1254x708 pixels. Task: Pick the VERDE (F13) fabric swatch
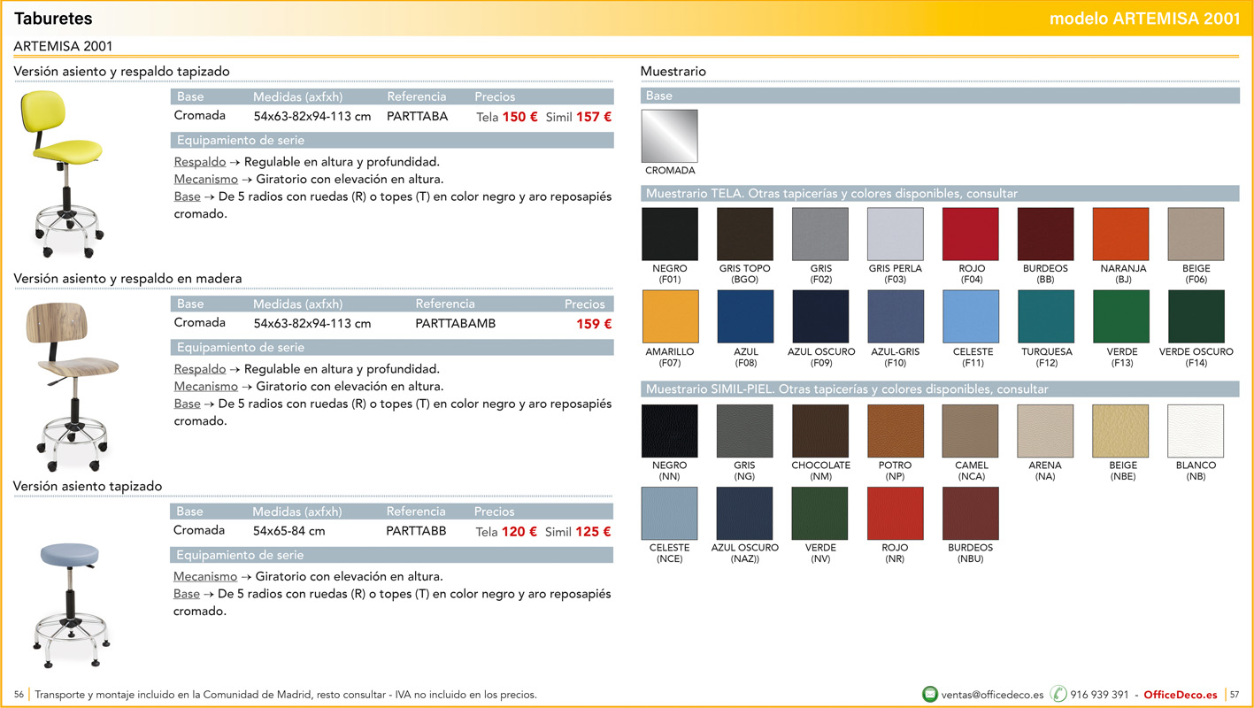pos(1121,317)
